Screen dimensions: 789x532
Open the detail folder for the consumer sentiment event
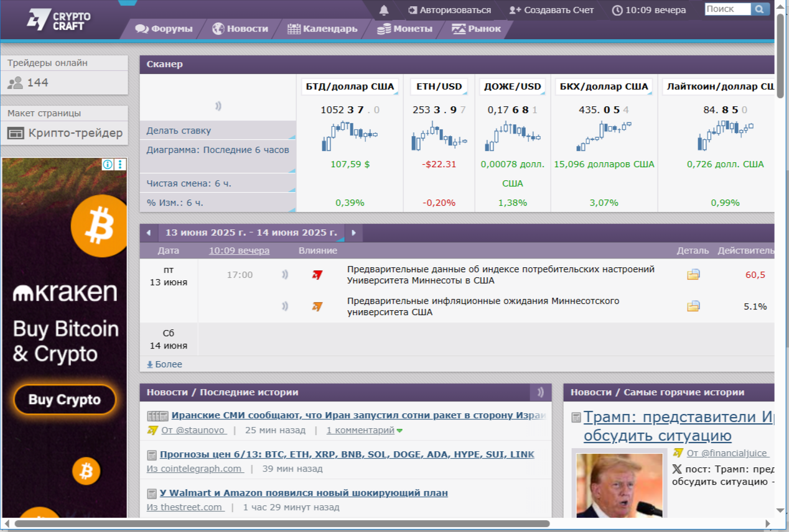tap(693, 275)
